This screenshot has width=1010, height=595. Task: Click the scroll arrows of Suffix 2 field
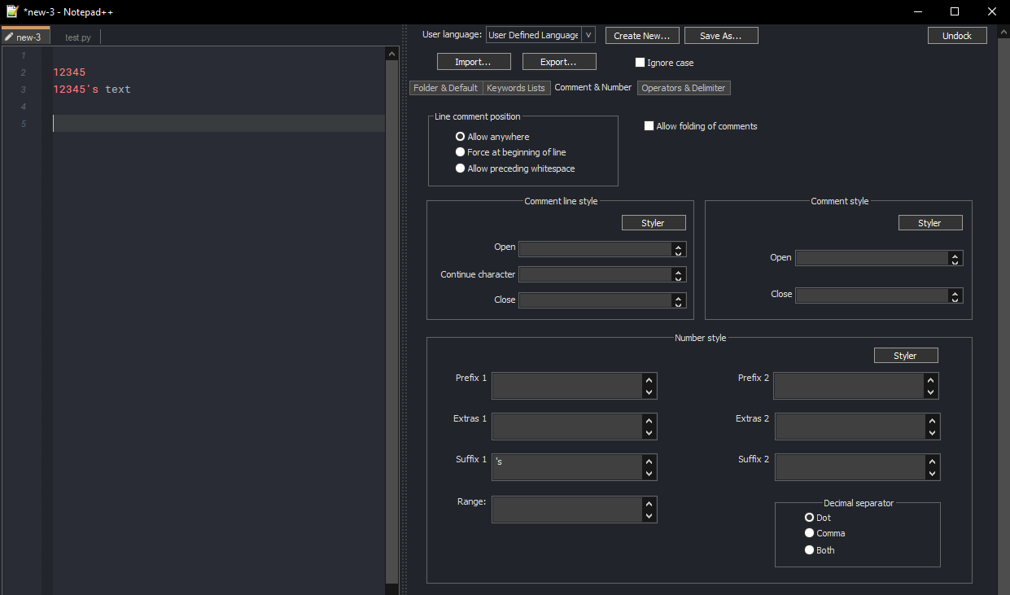932,467
